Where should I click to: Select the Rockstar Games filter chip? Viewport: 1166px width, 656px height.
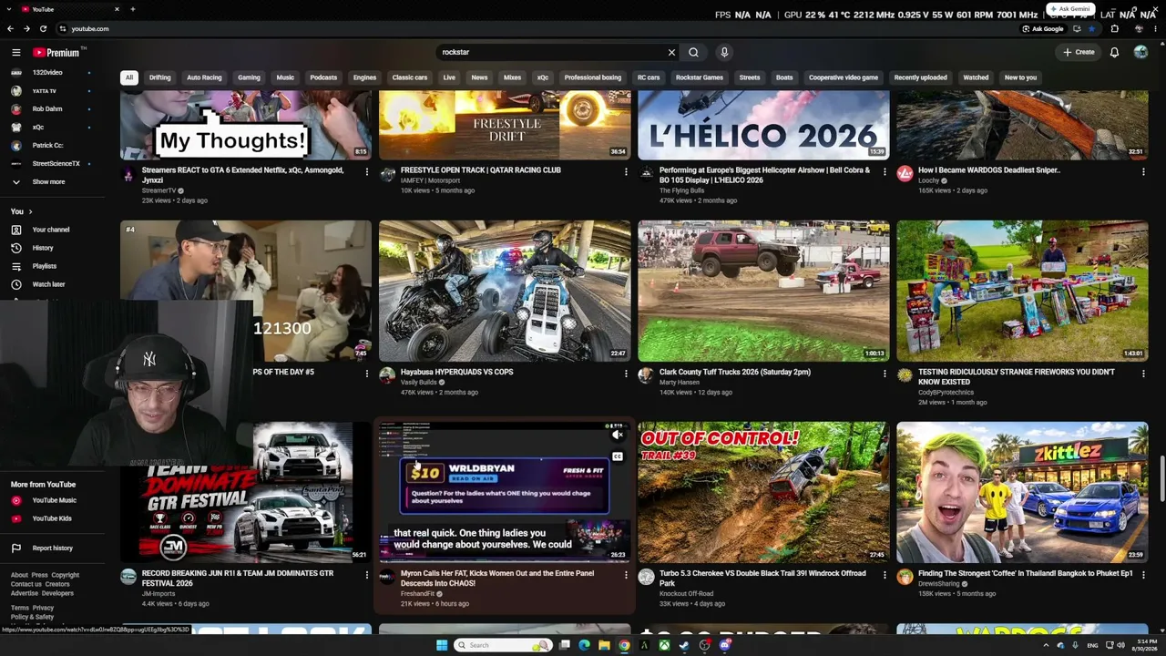[700, 77]
